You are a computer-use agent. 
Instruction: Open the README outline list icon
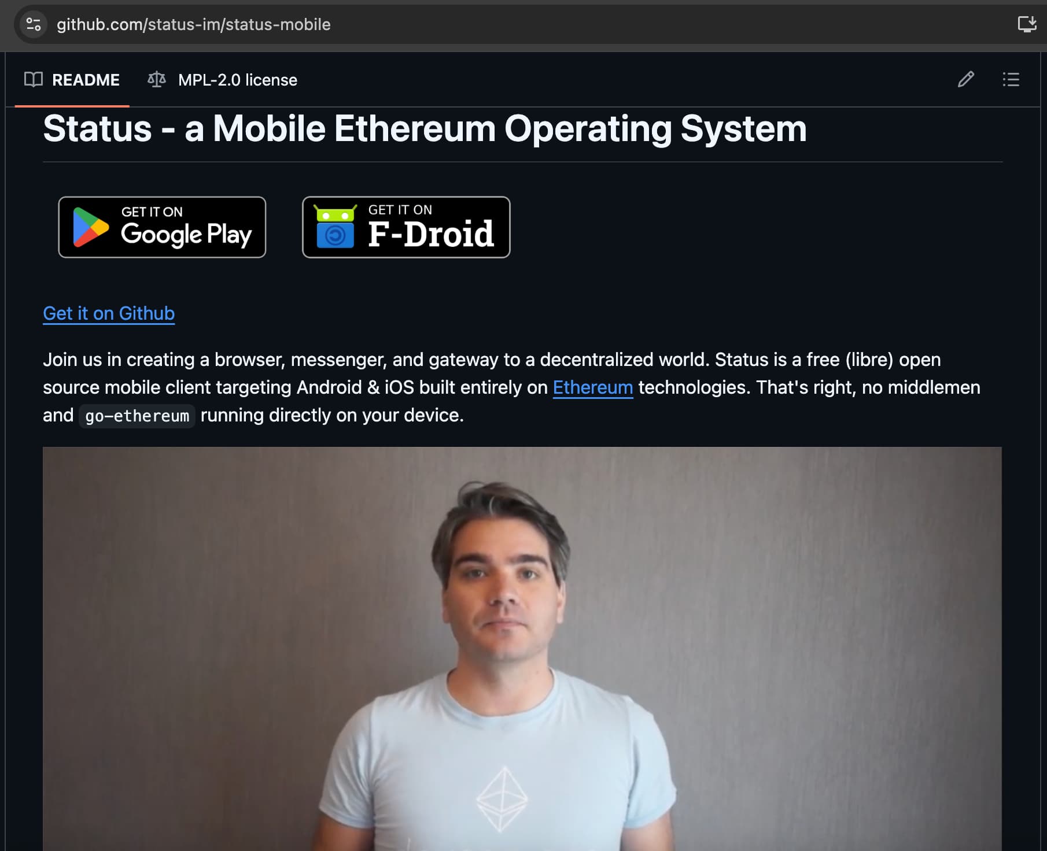[1011, 79]
